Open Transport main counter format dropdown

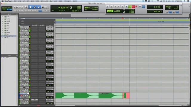coord(162,7)
